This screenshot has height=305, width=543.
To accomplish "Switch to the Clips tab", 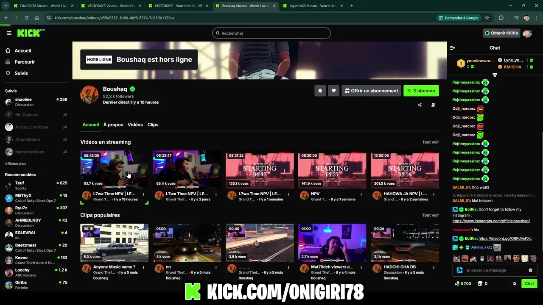I will point(153,125).
